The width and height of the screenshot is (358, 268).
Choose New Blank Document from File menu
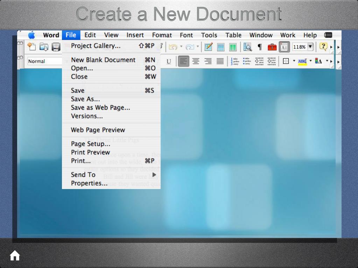pyautogui.click(x=111, y=60)
